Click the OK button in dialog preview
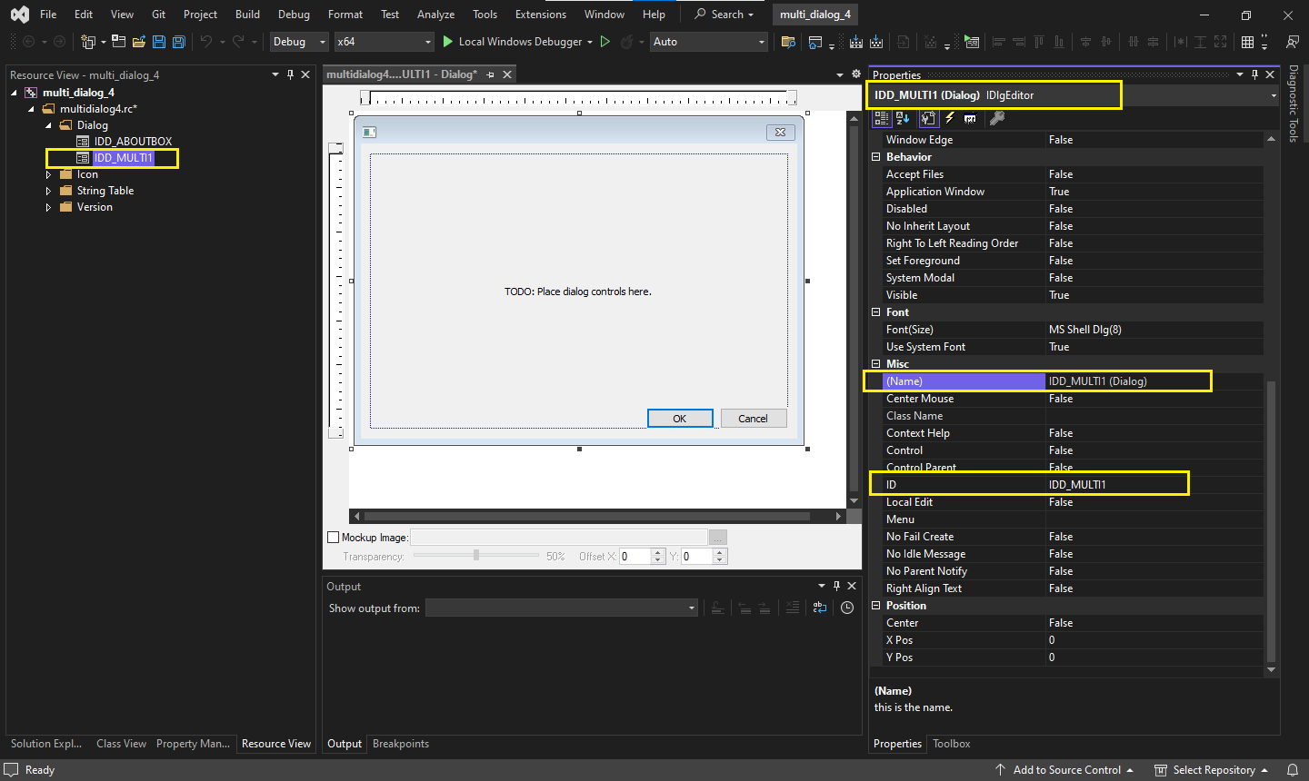This screenshot has height=781, width=1309. pos(679,419)
